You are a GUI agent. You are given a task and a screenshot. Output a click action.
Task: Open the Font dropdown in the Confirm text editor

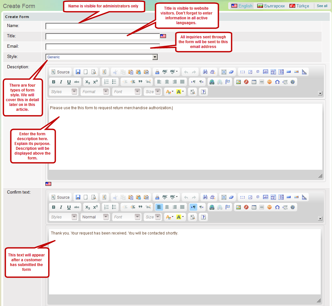coord(127,217)
